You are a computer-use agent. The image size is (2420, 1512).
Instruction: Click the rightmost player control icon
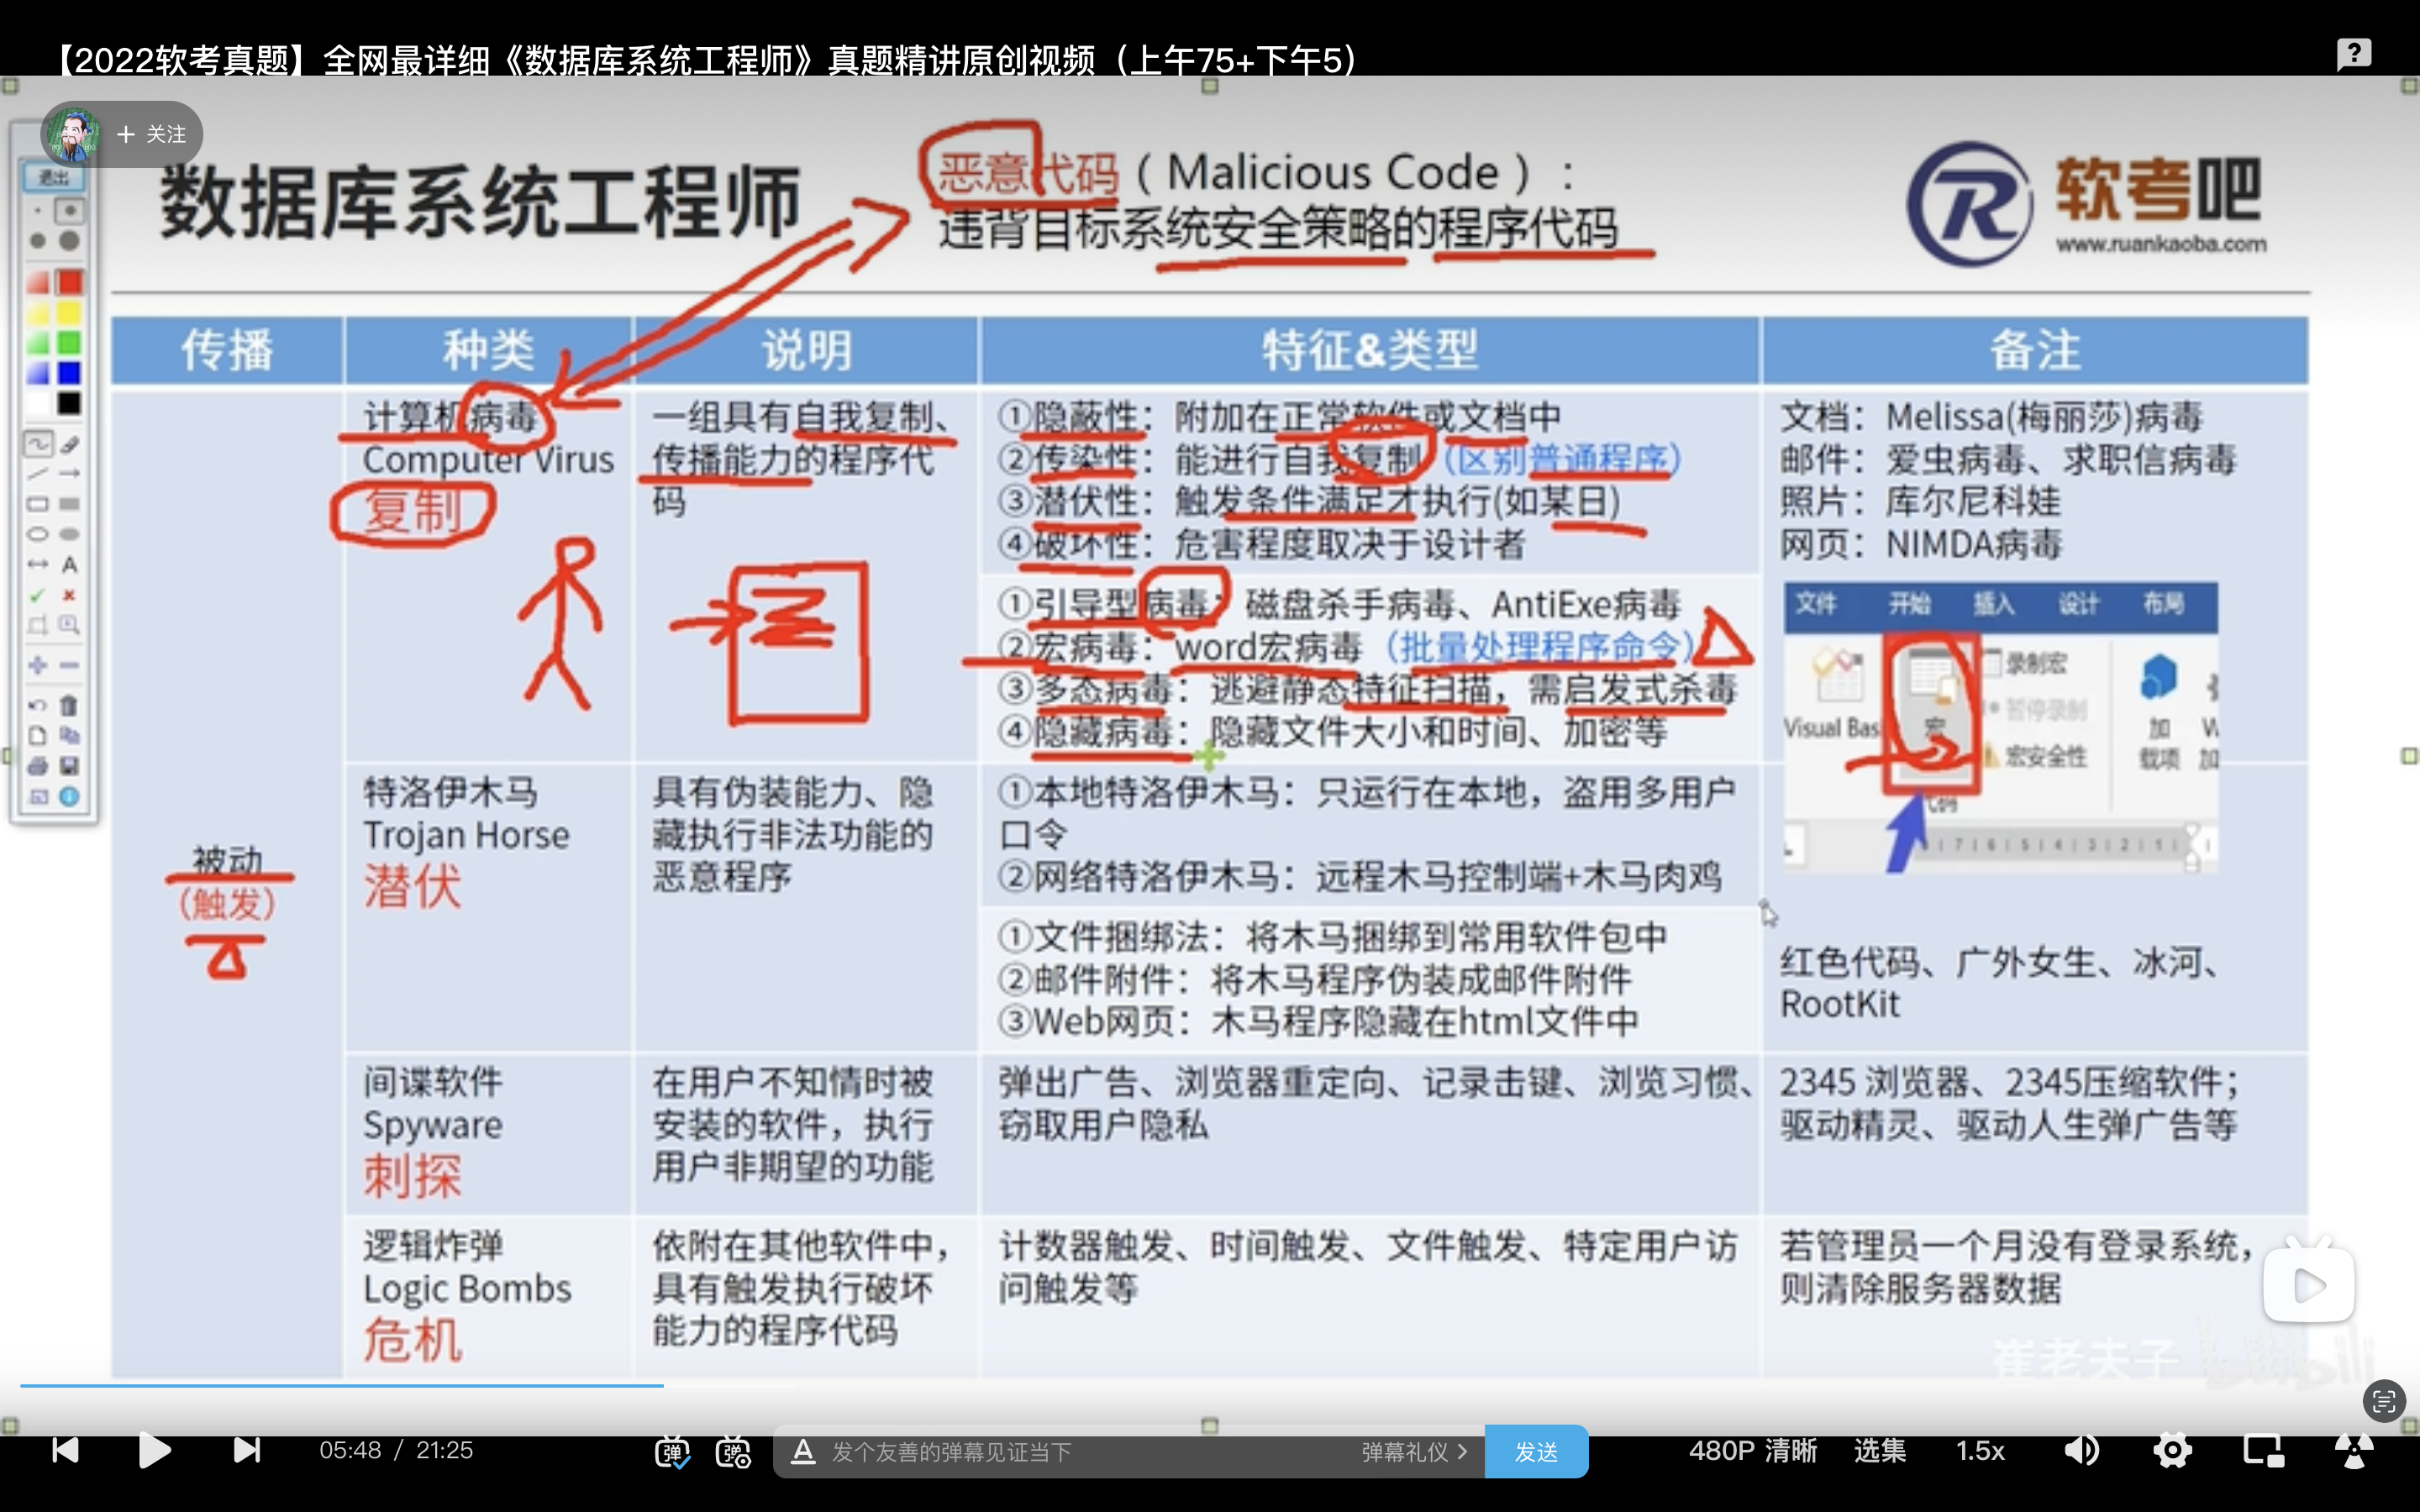point(2354,1450)
